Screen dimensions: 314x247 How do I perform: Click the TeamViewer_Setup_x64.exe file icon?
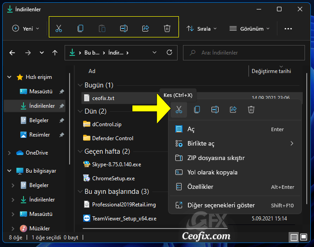click(x=86, y=219)
